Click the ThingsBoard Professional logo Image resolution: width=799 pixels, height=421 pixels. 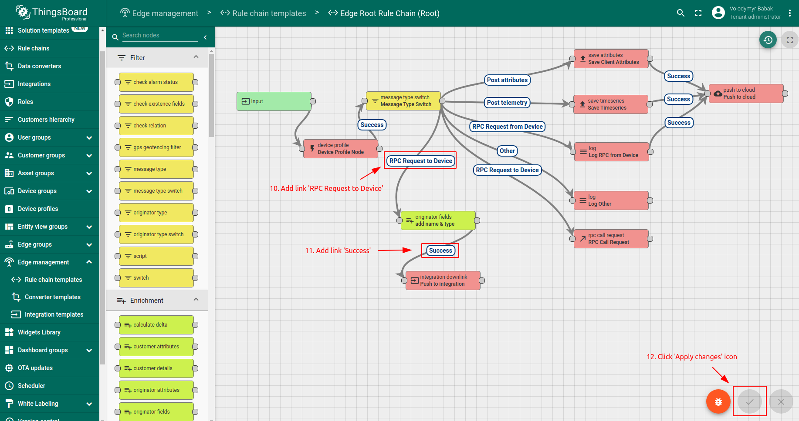coord(51,13)
